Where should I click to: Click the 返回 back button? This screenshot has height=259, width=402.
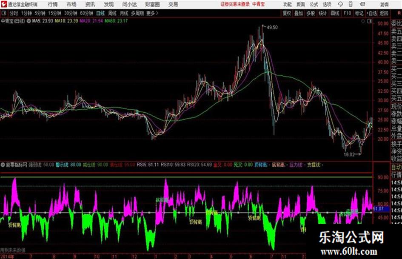[384, 13]
